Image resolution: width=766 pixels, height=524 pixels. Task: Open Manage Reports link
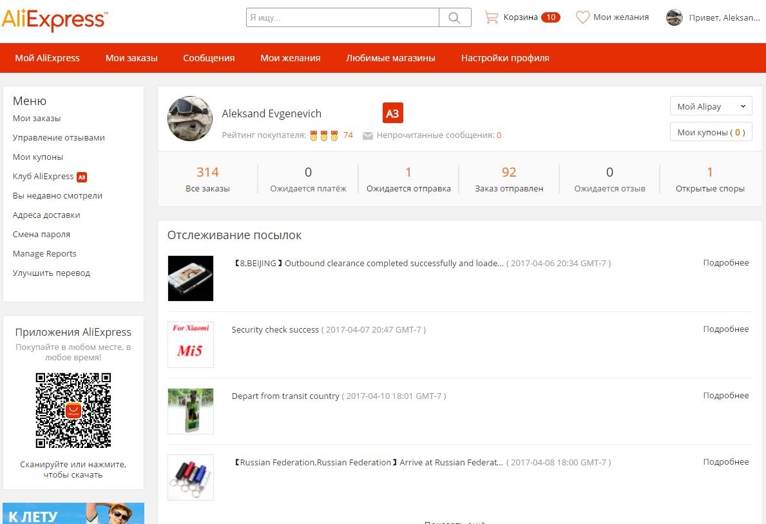44,254
